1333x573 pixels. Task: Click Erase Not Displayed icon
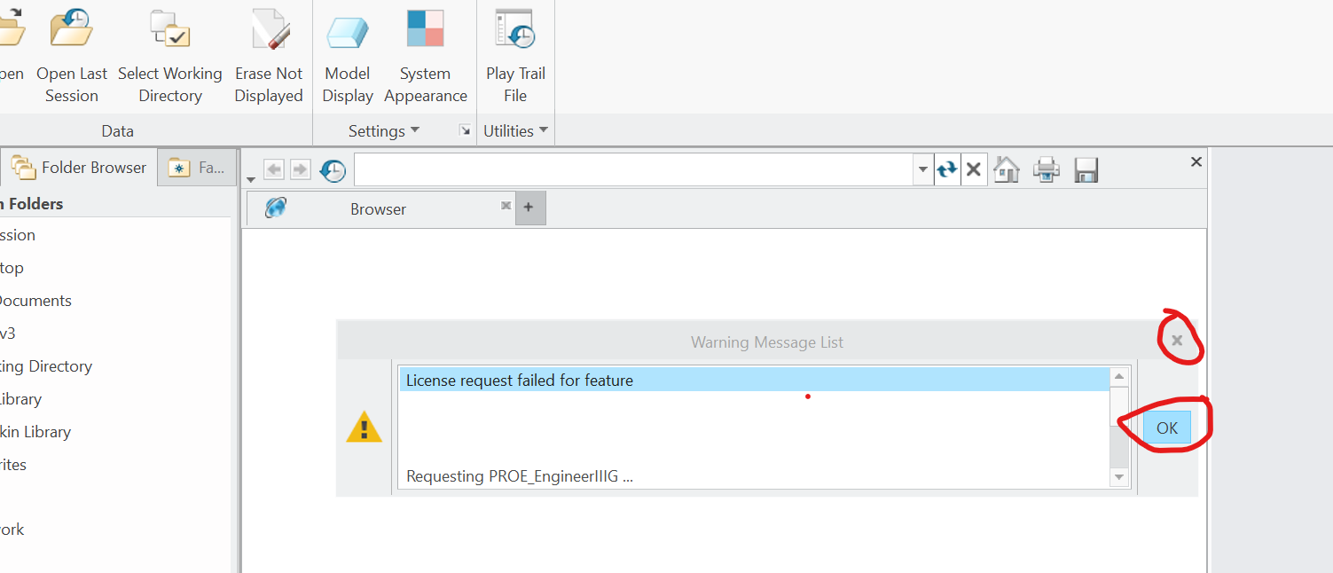[269, 30]
